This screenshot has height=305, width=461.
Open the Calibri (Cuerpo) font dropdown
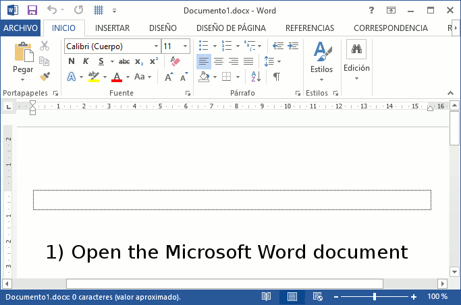tap(156, 46)
